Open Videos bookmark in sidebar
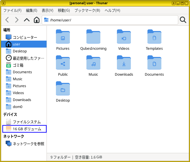This screenshot has height=162, width=190. tap(24, 93)
